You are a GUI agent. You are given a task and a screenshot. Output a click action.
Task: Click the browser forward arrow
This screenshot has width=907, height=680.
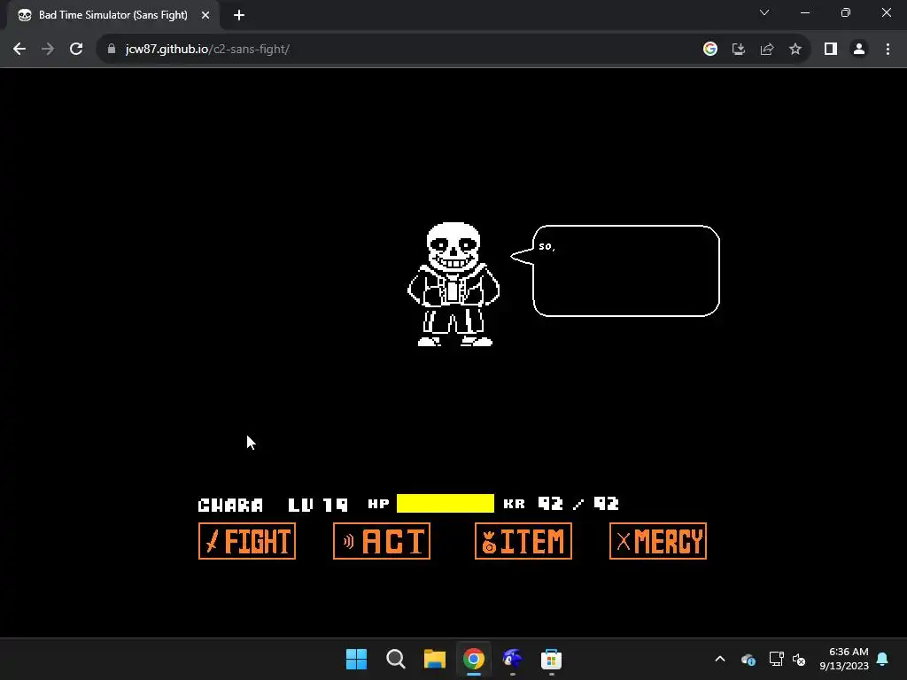[48, 50]
